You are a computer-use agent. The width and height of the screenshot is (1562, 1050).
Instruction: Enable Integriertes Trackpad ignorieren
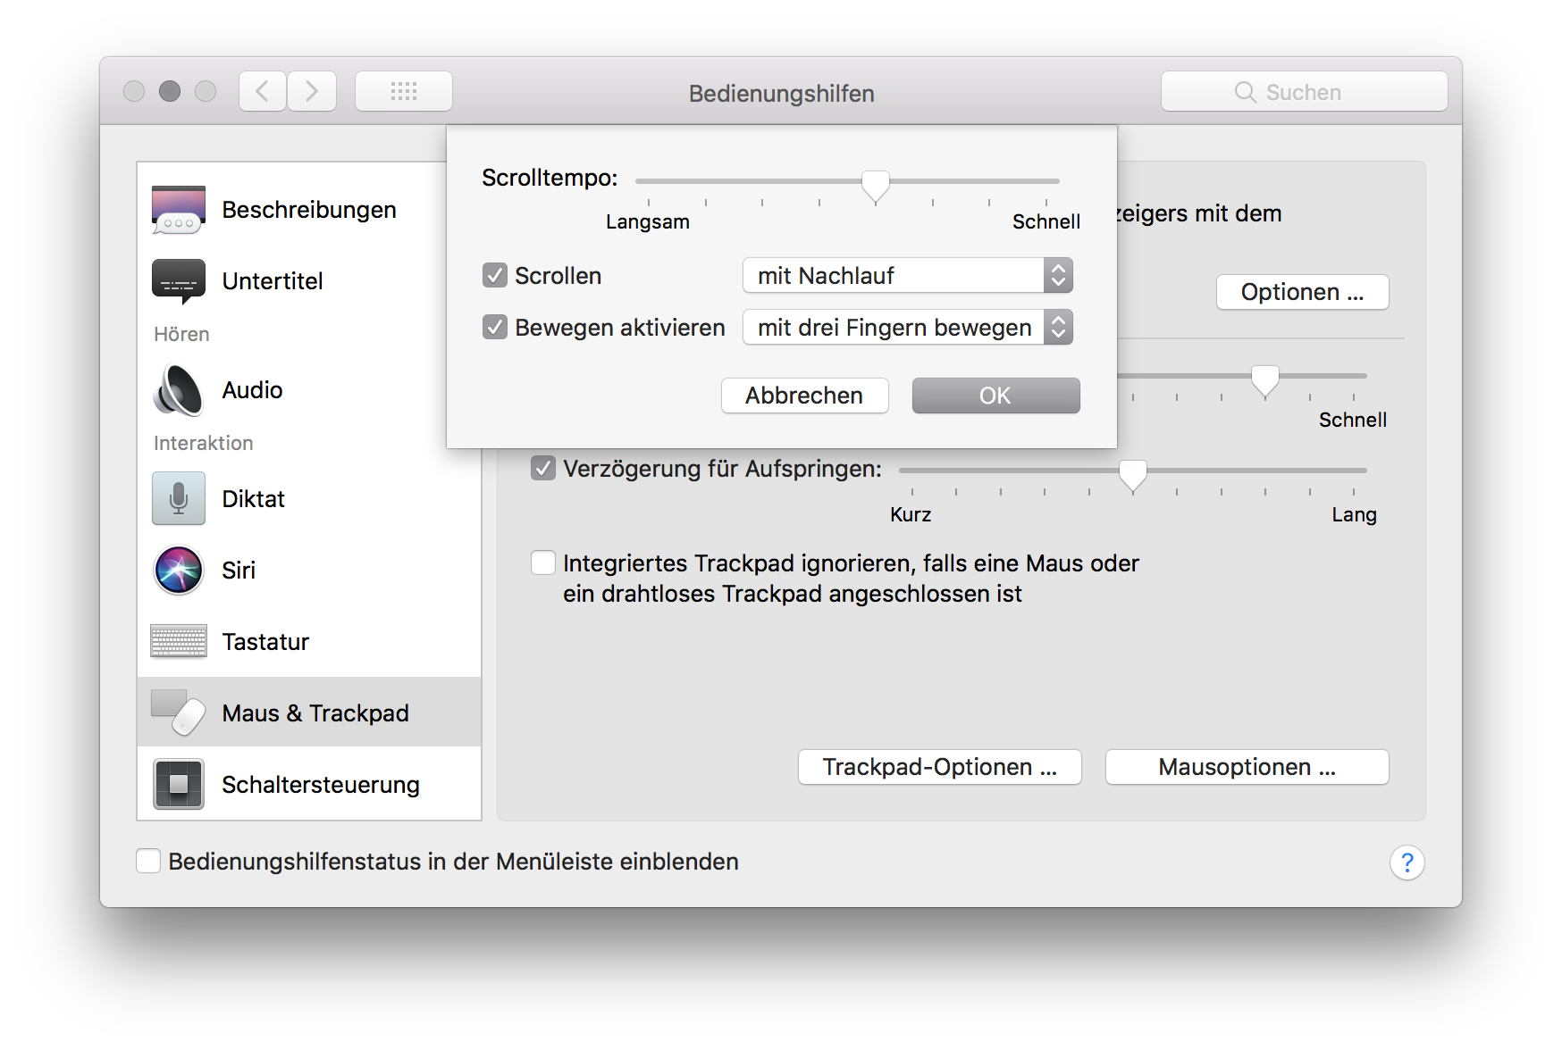(x=543, y=562)
